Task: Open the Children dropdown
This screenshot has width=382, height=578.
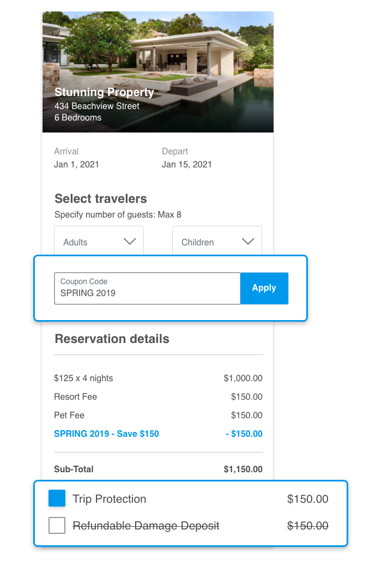Action: 217,240
